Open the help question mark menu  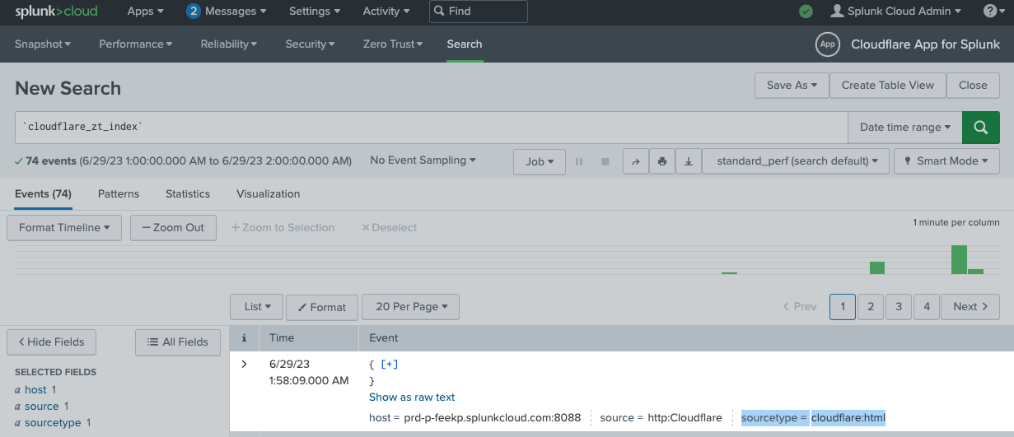[x=994, y=12]
